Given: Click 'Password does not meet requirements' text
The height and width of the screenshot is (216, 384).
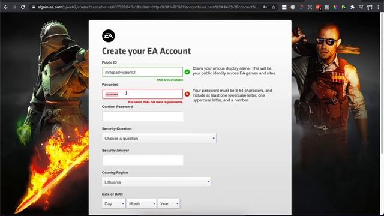Looking at the screenshot, I should 155,102.
